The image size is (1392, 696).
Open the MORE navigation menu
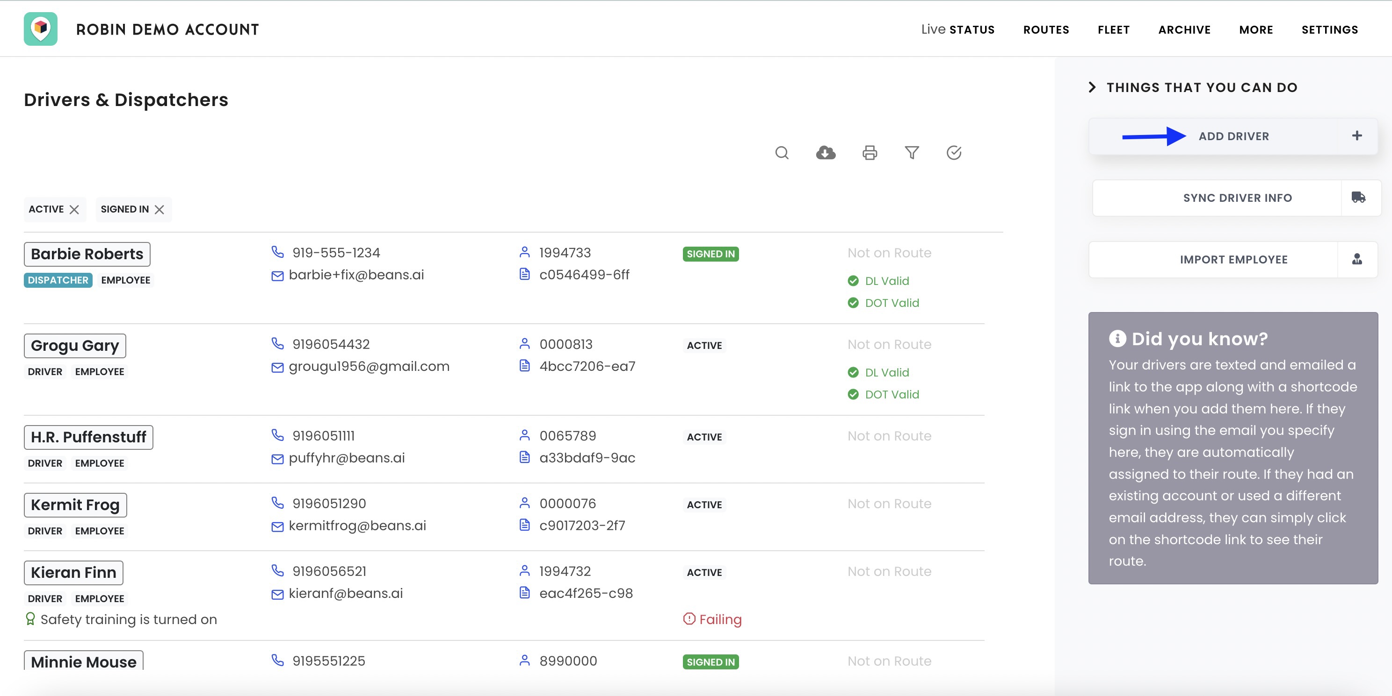1256,30
